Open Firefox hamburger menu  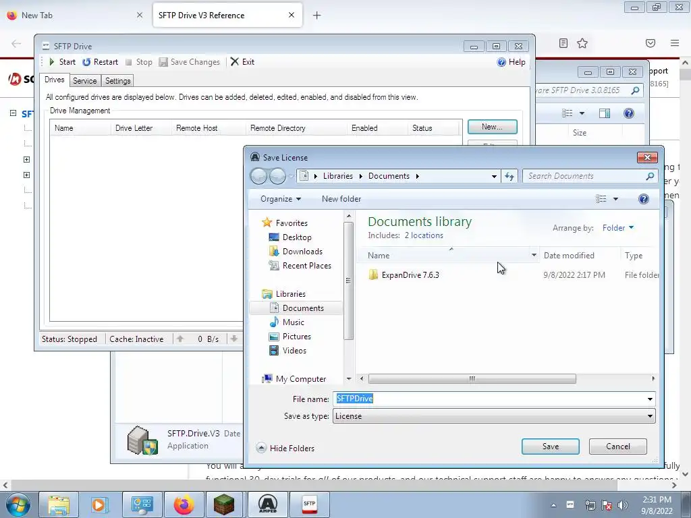674,43
